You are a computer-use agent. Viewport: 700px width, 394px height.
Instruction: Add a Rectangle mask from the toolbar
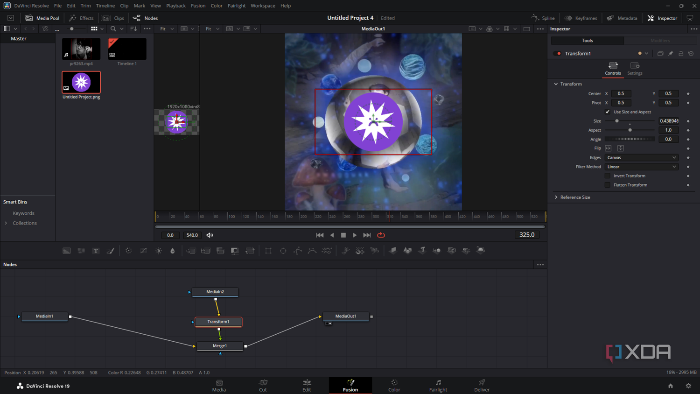tap(268, 251)
